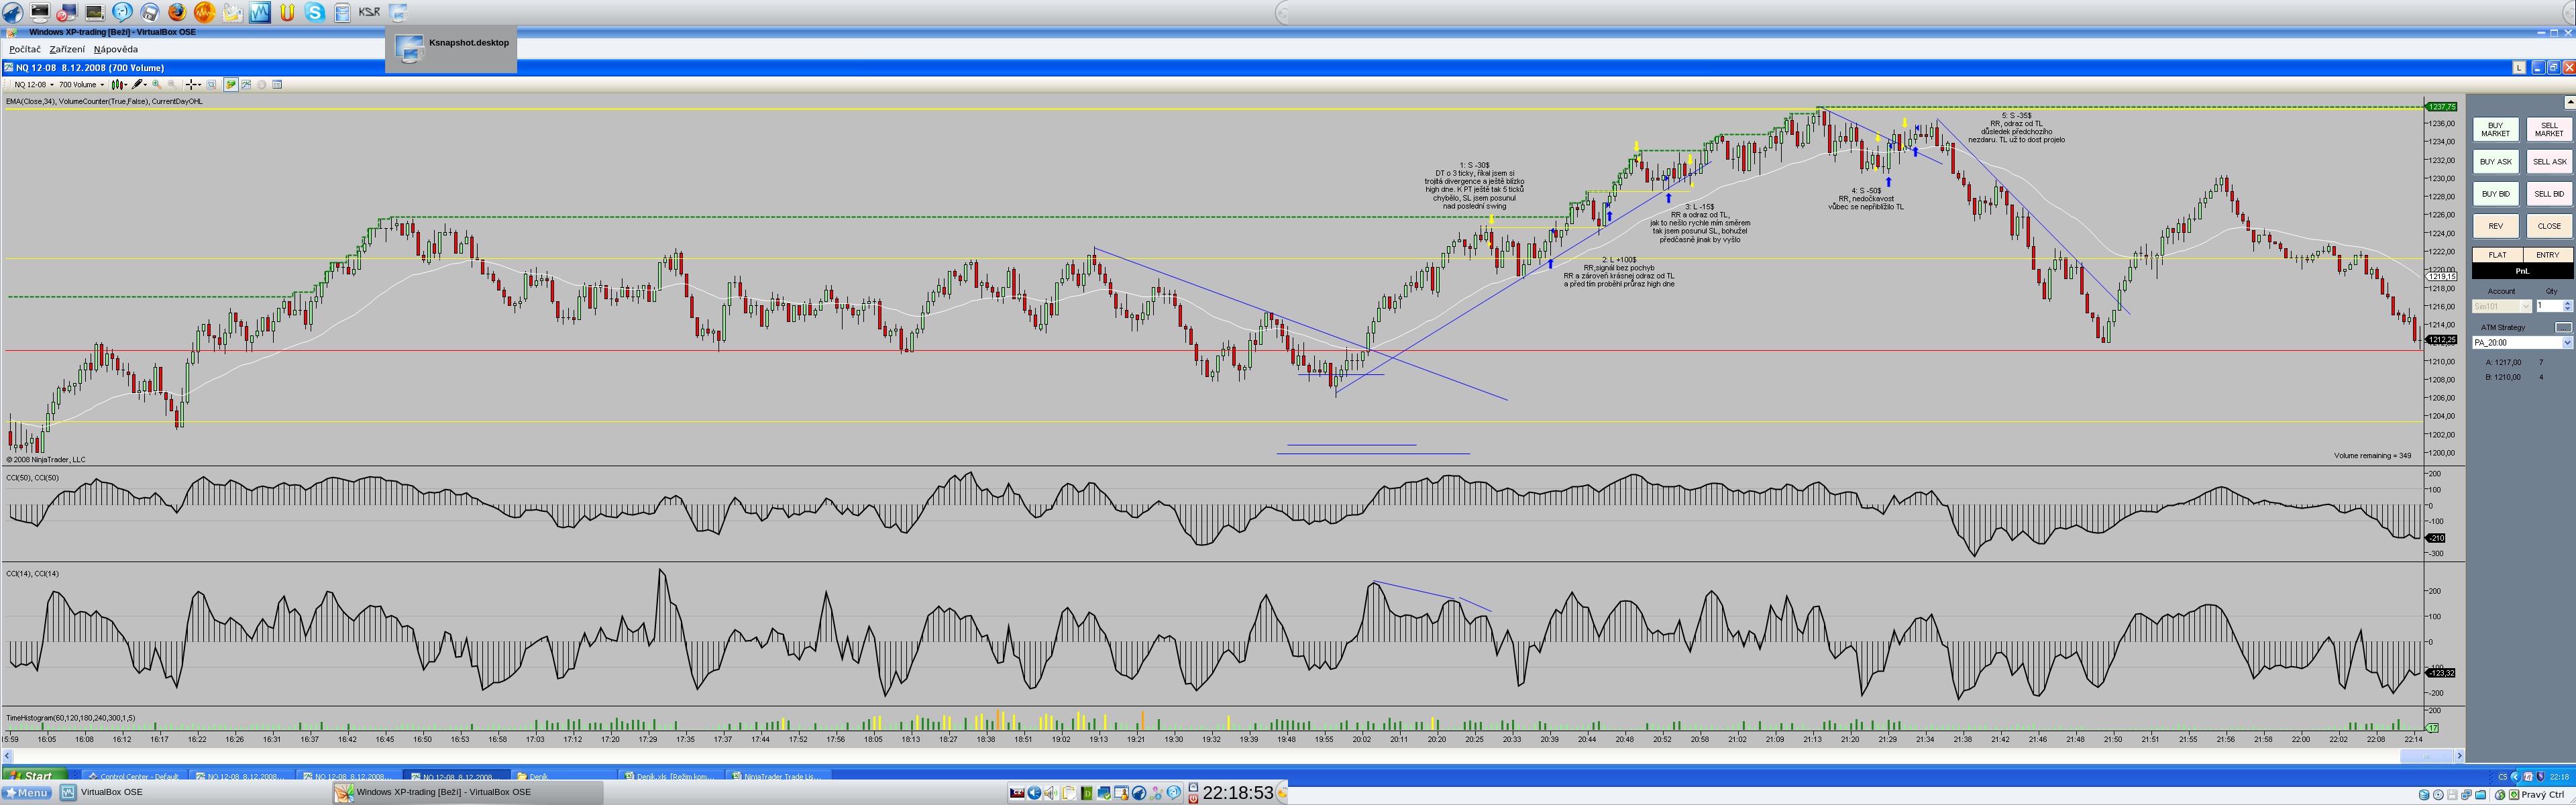Open the Nápověda menu
Viewport: 2576px width, 805px height.
(x=116, y=49)
